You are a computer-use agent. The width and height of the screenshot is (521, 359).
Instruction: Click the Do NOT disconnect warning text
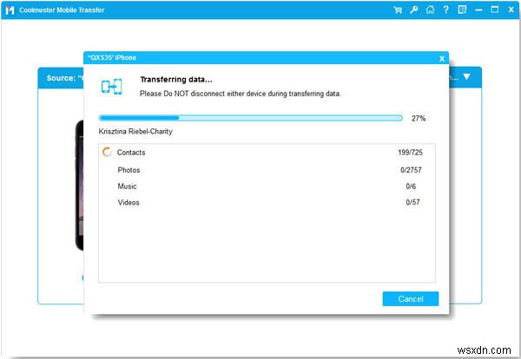[241, 94]
